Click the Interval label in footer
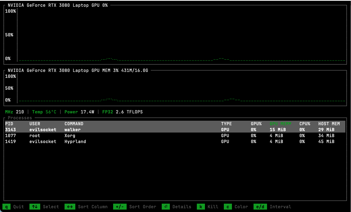The height and width of the screenshot is (212, 351). coord(281,207)
